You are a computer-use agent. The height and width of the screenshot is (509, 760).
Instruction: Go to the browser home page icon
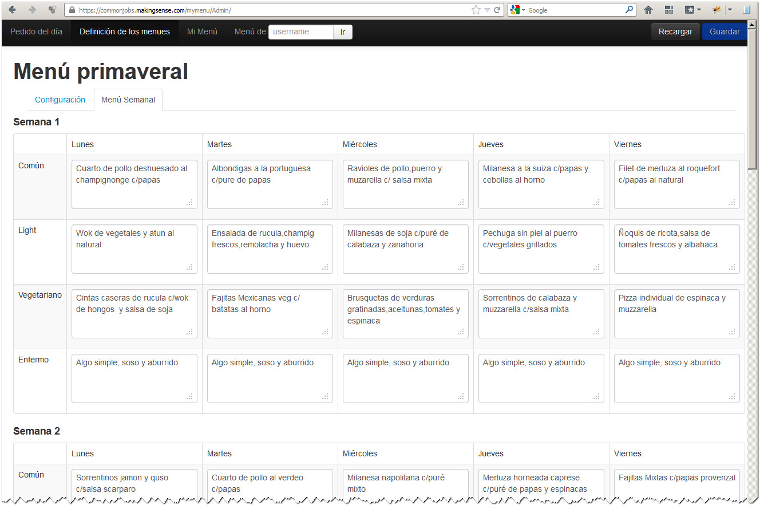point(648,10)
